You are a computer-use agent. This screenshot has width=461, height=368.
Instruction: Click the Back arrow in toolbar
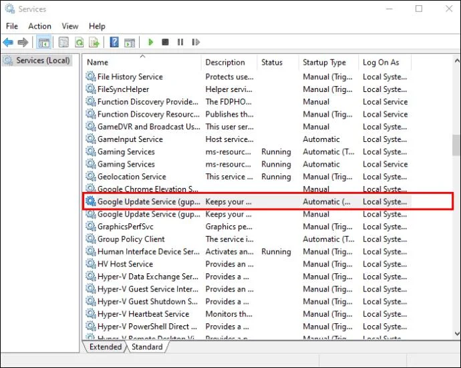coord(8,42)
